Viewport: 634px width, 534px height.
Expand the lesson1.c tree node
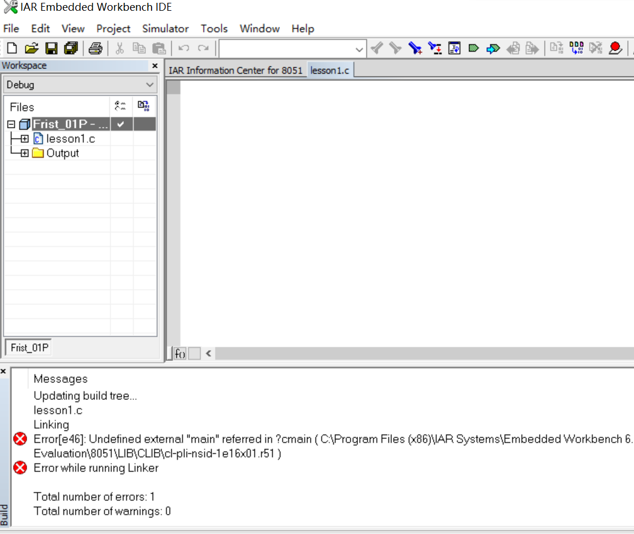pyautogui.click(x=25, y=139)
